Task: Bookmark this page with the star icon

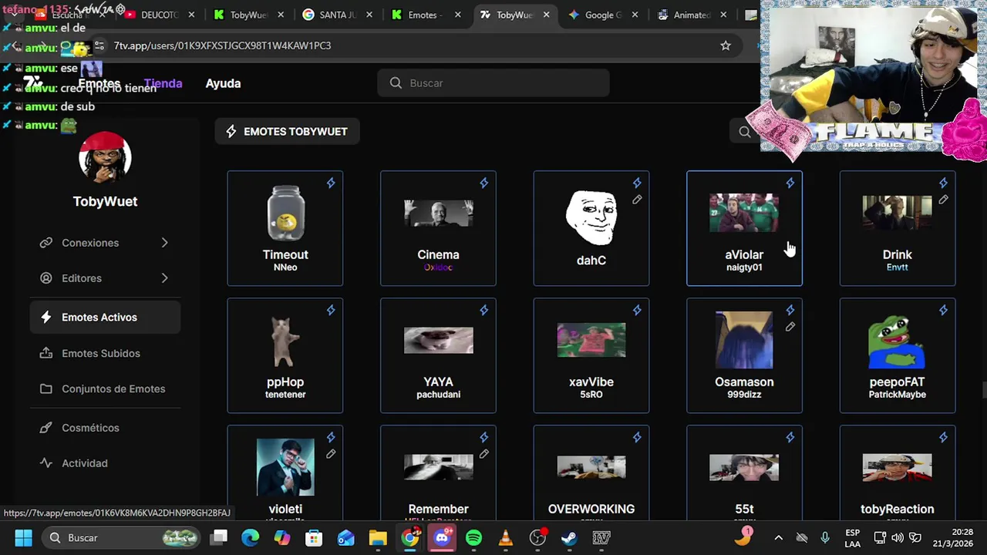Action: 726,45
